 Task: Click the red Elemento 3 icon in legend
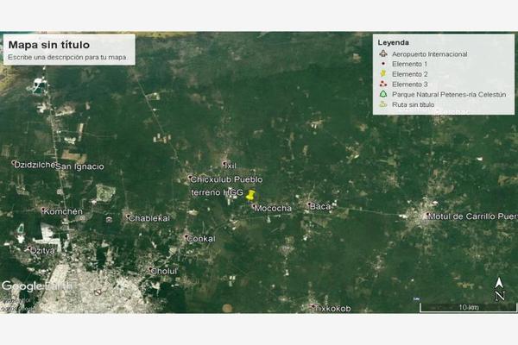tap(382, 85)
